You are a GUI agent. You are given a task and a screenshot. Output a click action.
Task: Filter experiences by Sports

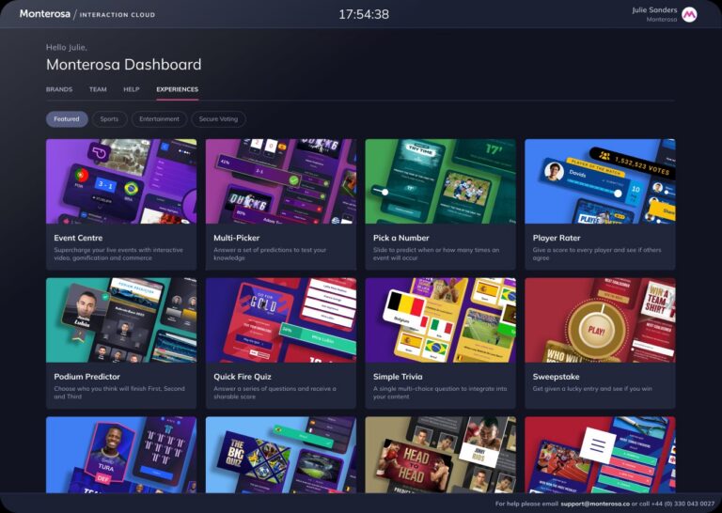pyautogui.click(x=109, y=119)
